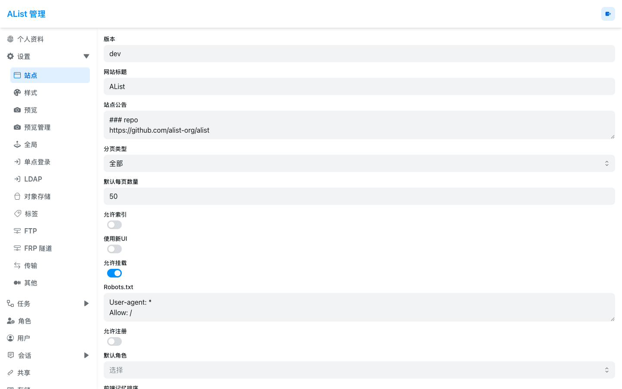Image resolution: width=622 pixels, height=389 pixels.
Task: Open the 默认角色 select dropdown
Action: (x=359, y=370)
